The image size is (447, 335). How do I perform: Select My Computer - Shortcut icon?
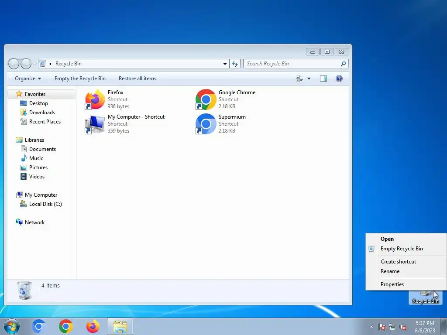coord(95,124)
